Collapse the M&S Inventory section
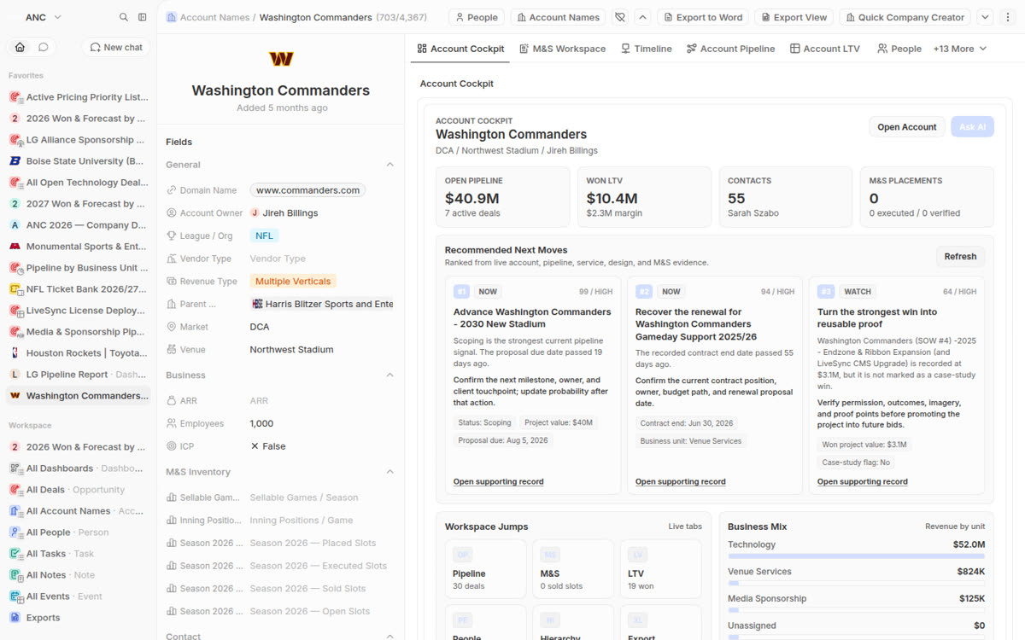 pyautogui.click(x=390, y=472)
